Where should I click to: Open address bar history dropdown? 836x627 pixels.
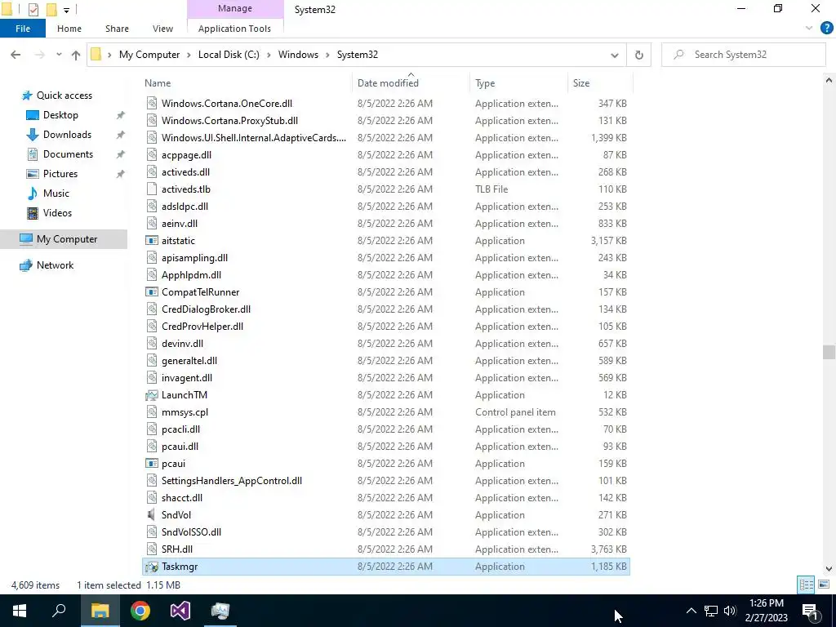[x=614, y=55]
